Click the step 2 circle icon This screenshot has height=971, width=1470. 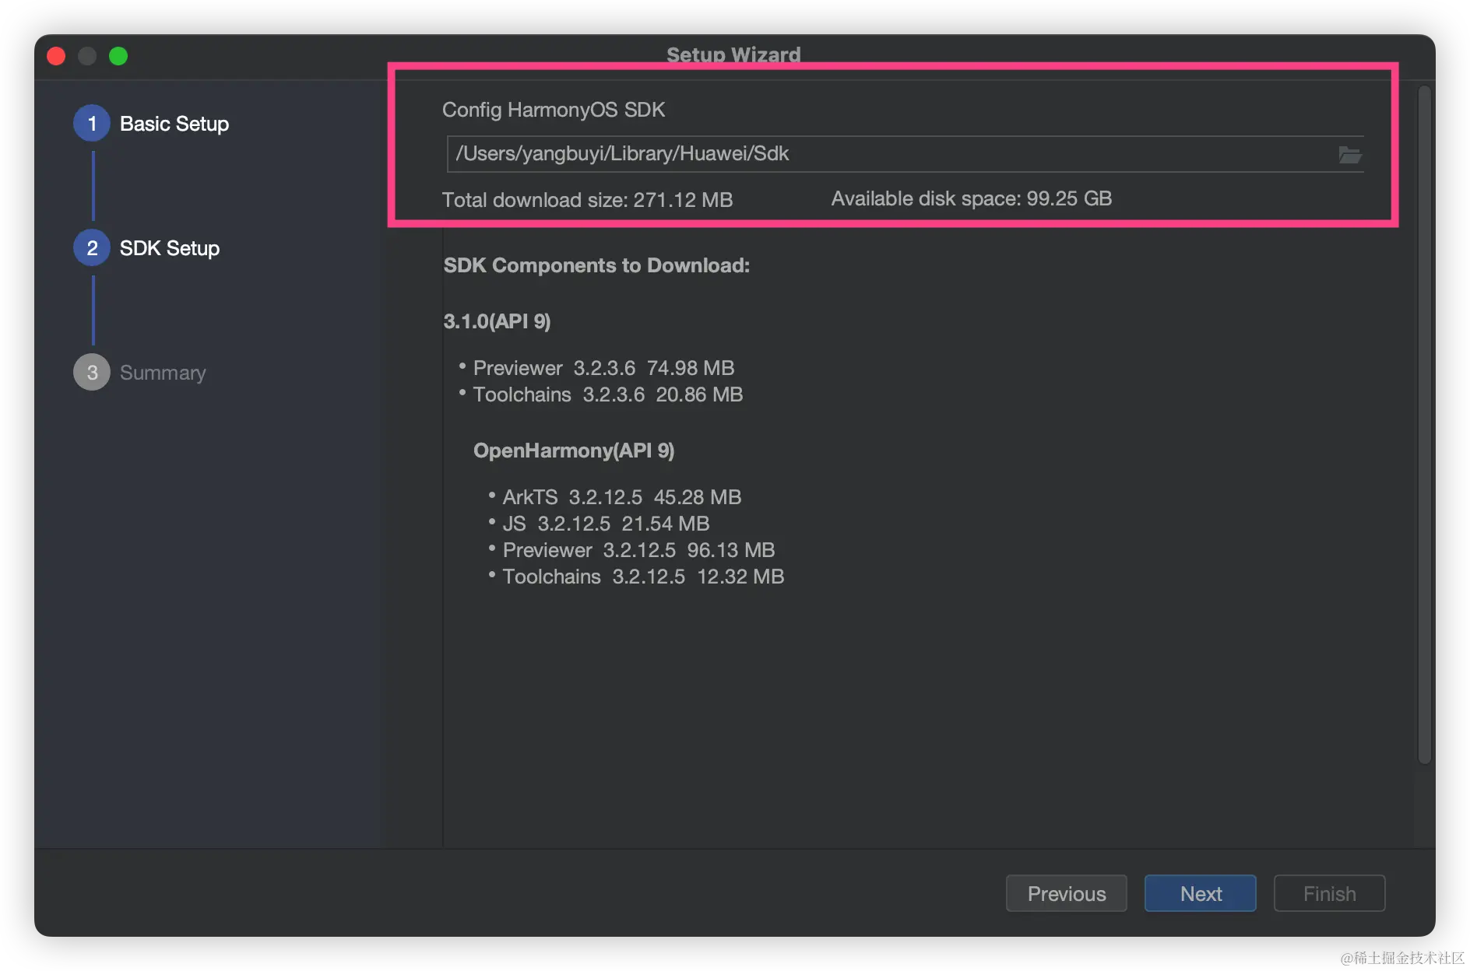point(92,248)
